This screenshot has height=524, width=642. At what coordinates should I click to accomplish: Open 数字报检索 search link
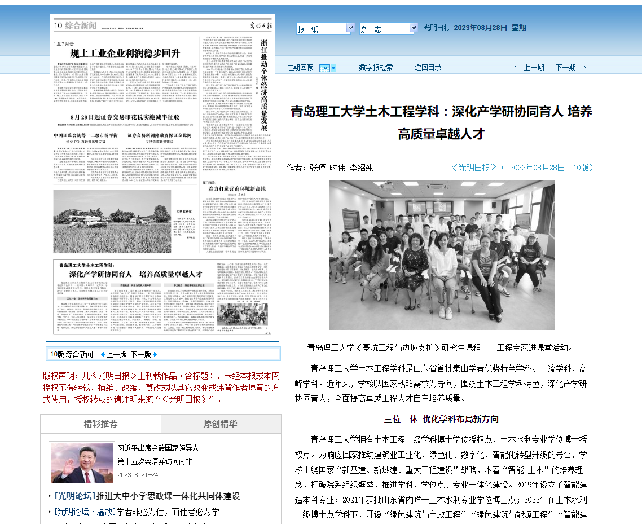tap(376, 67)
